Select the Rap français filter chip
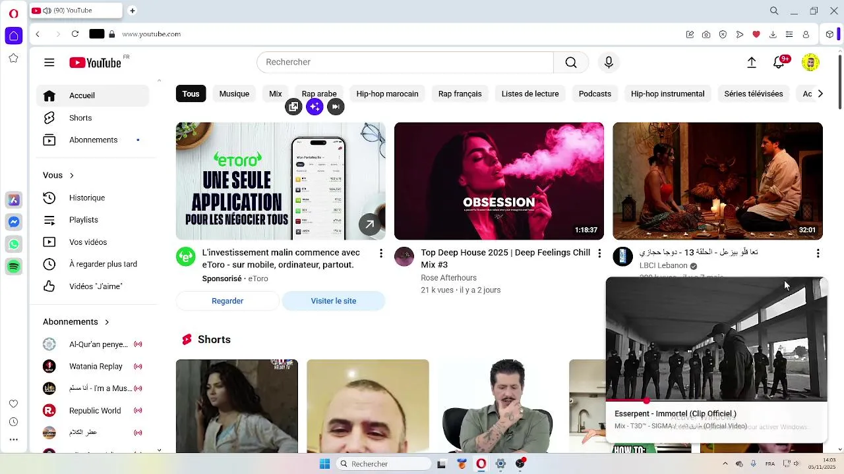The image size is (844, 474). pos(460,93)
